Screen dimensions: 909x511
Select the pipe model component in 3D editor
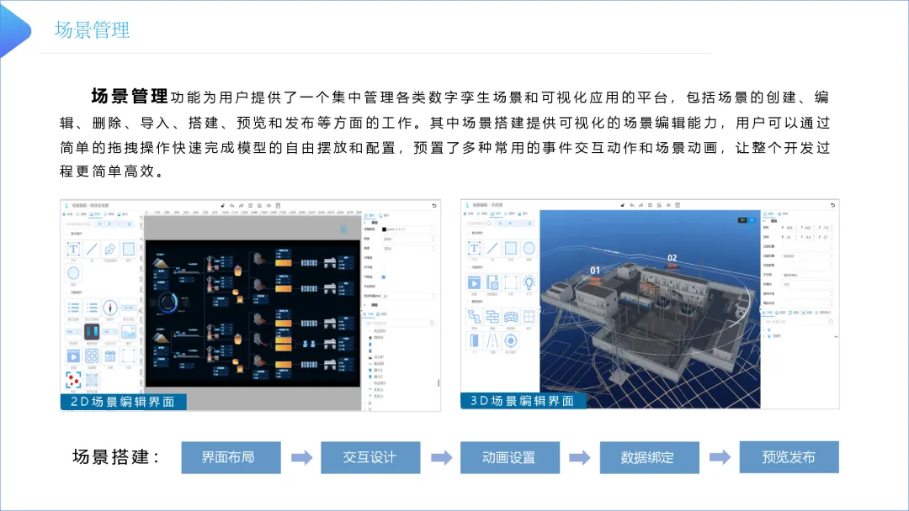[474, 317]
